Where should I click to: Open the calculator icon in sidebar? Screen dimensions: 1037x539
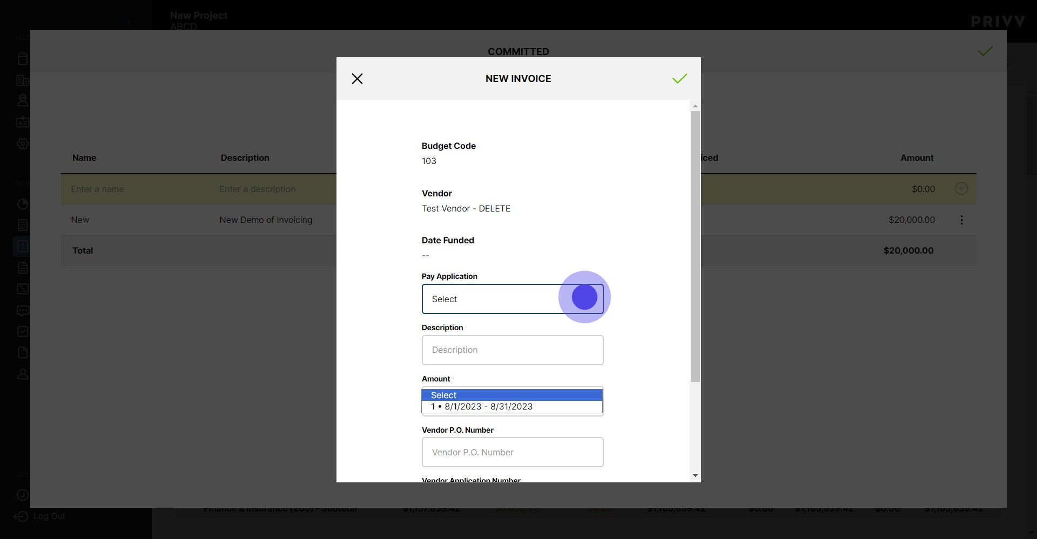[x=23, y=225]
